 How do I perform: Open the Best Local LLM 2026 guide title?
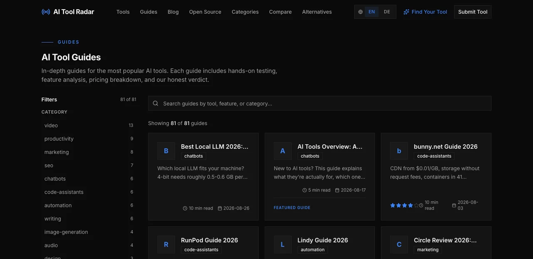click(x=215, y=147)
